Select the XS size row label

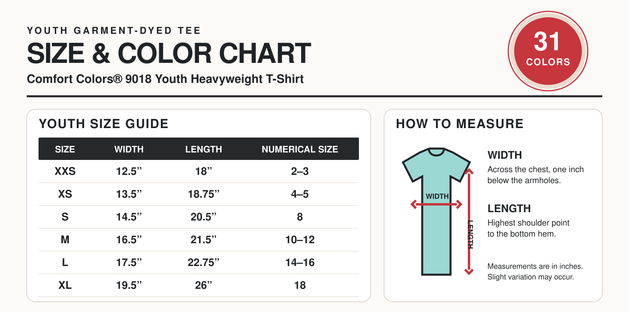coord(65,194)
